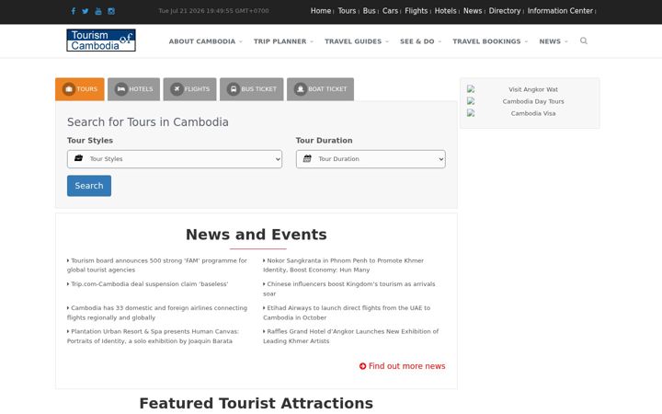Click the arrow icon in Find out more news

(362, 366)
